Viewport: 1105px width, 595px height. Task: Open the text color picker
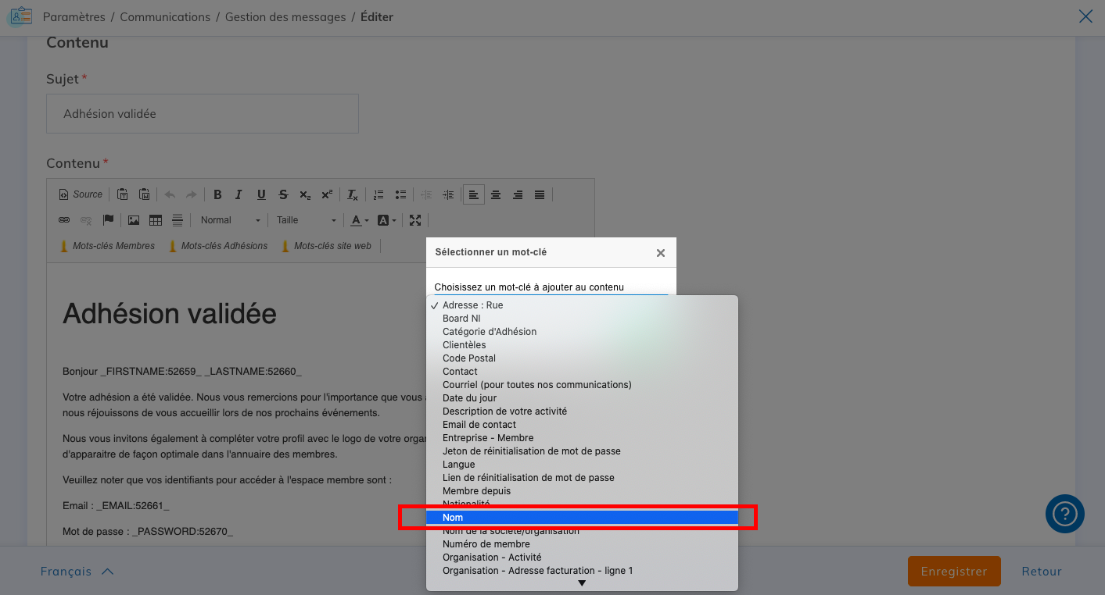tap(359, 220)
